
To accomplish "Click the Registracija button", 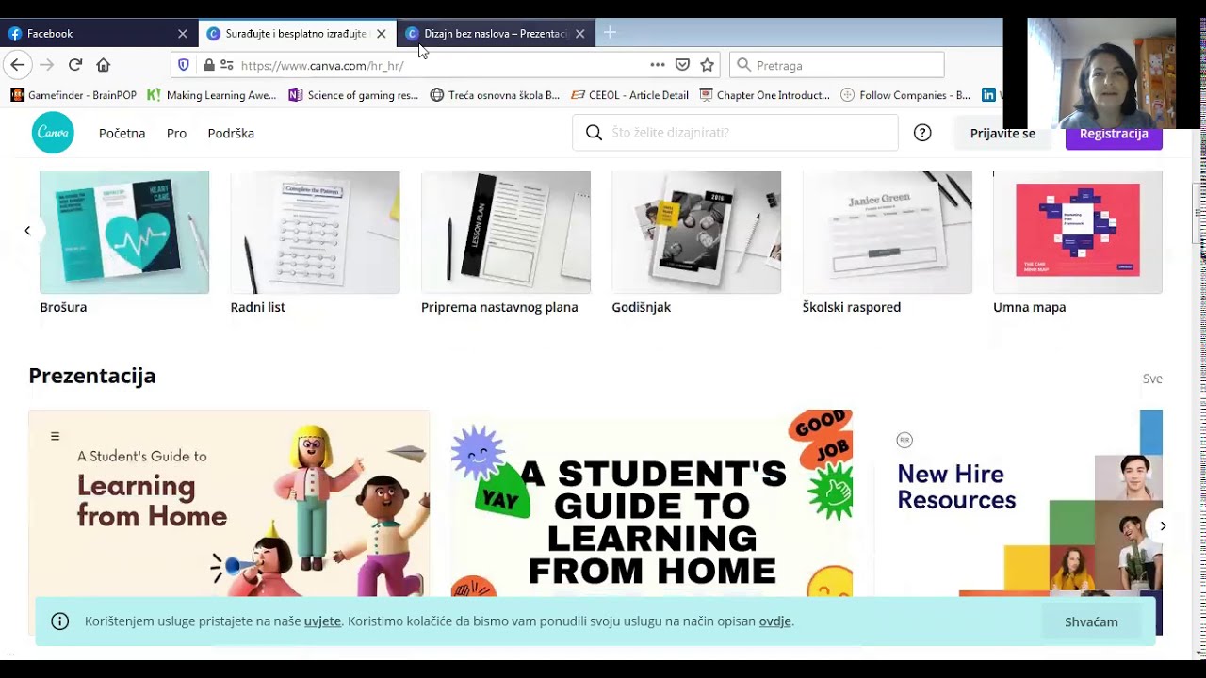I will [x=1114, y=134].
